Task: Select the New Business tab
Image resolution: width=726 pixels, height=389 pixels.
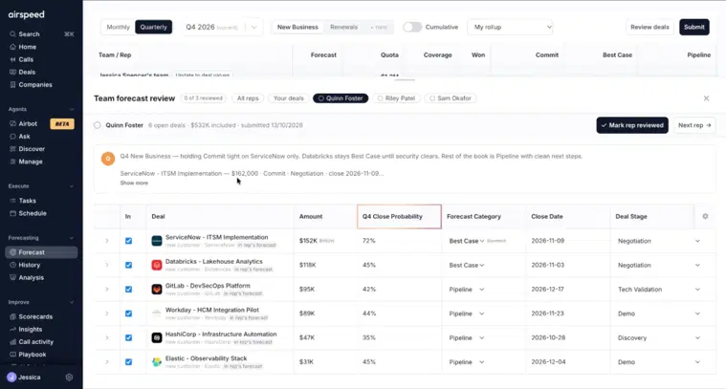Action: point(297,27)
